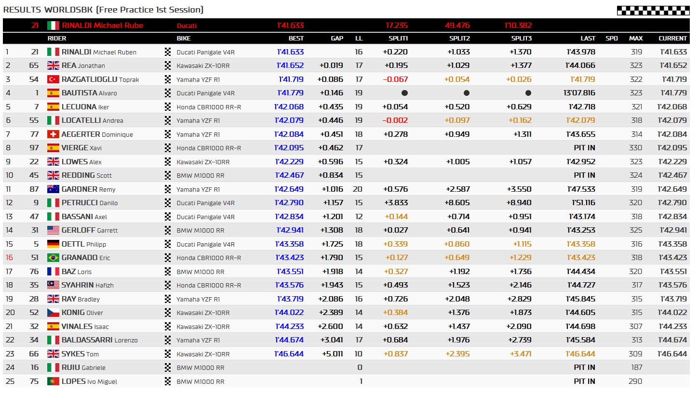Select the US flag beside GERLOFF Garrett

(x=53, y=230)
